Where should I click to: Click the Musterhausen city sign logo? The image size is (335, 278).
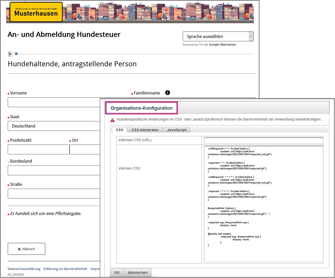(x=36, y=12)
